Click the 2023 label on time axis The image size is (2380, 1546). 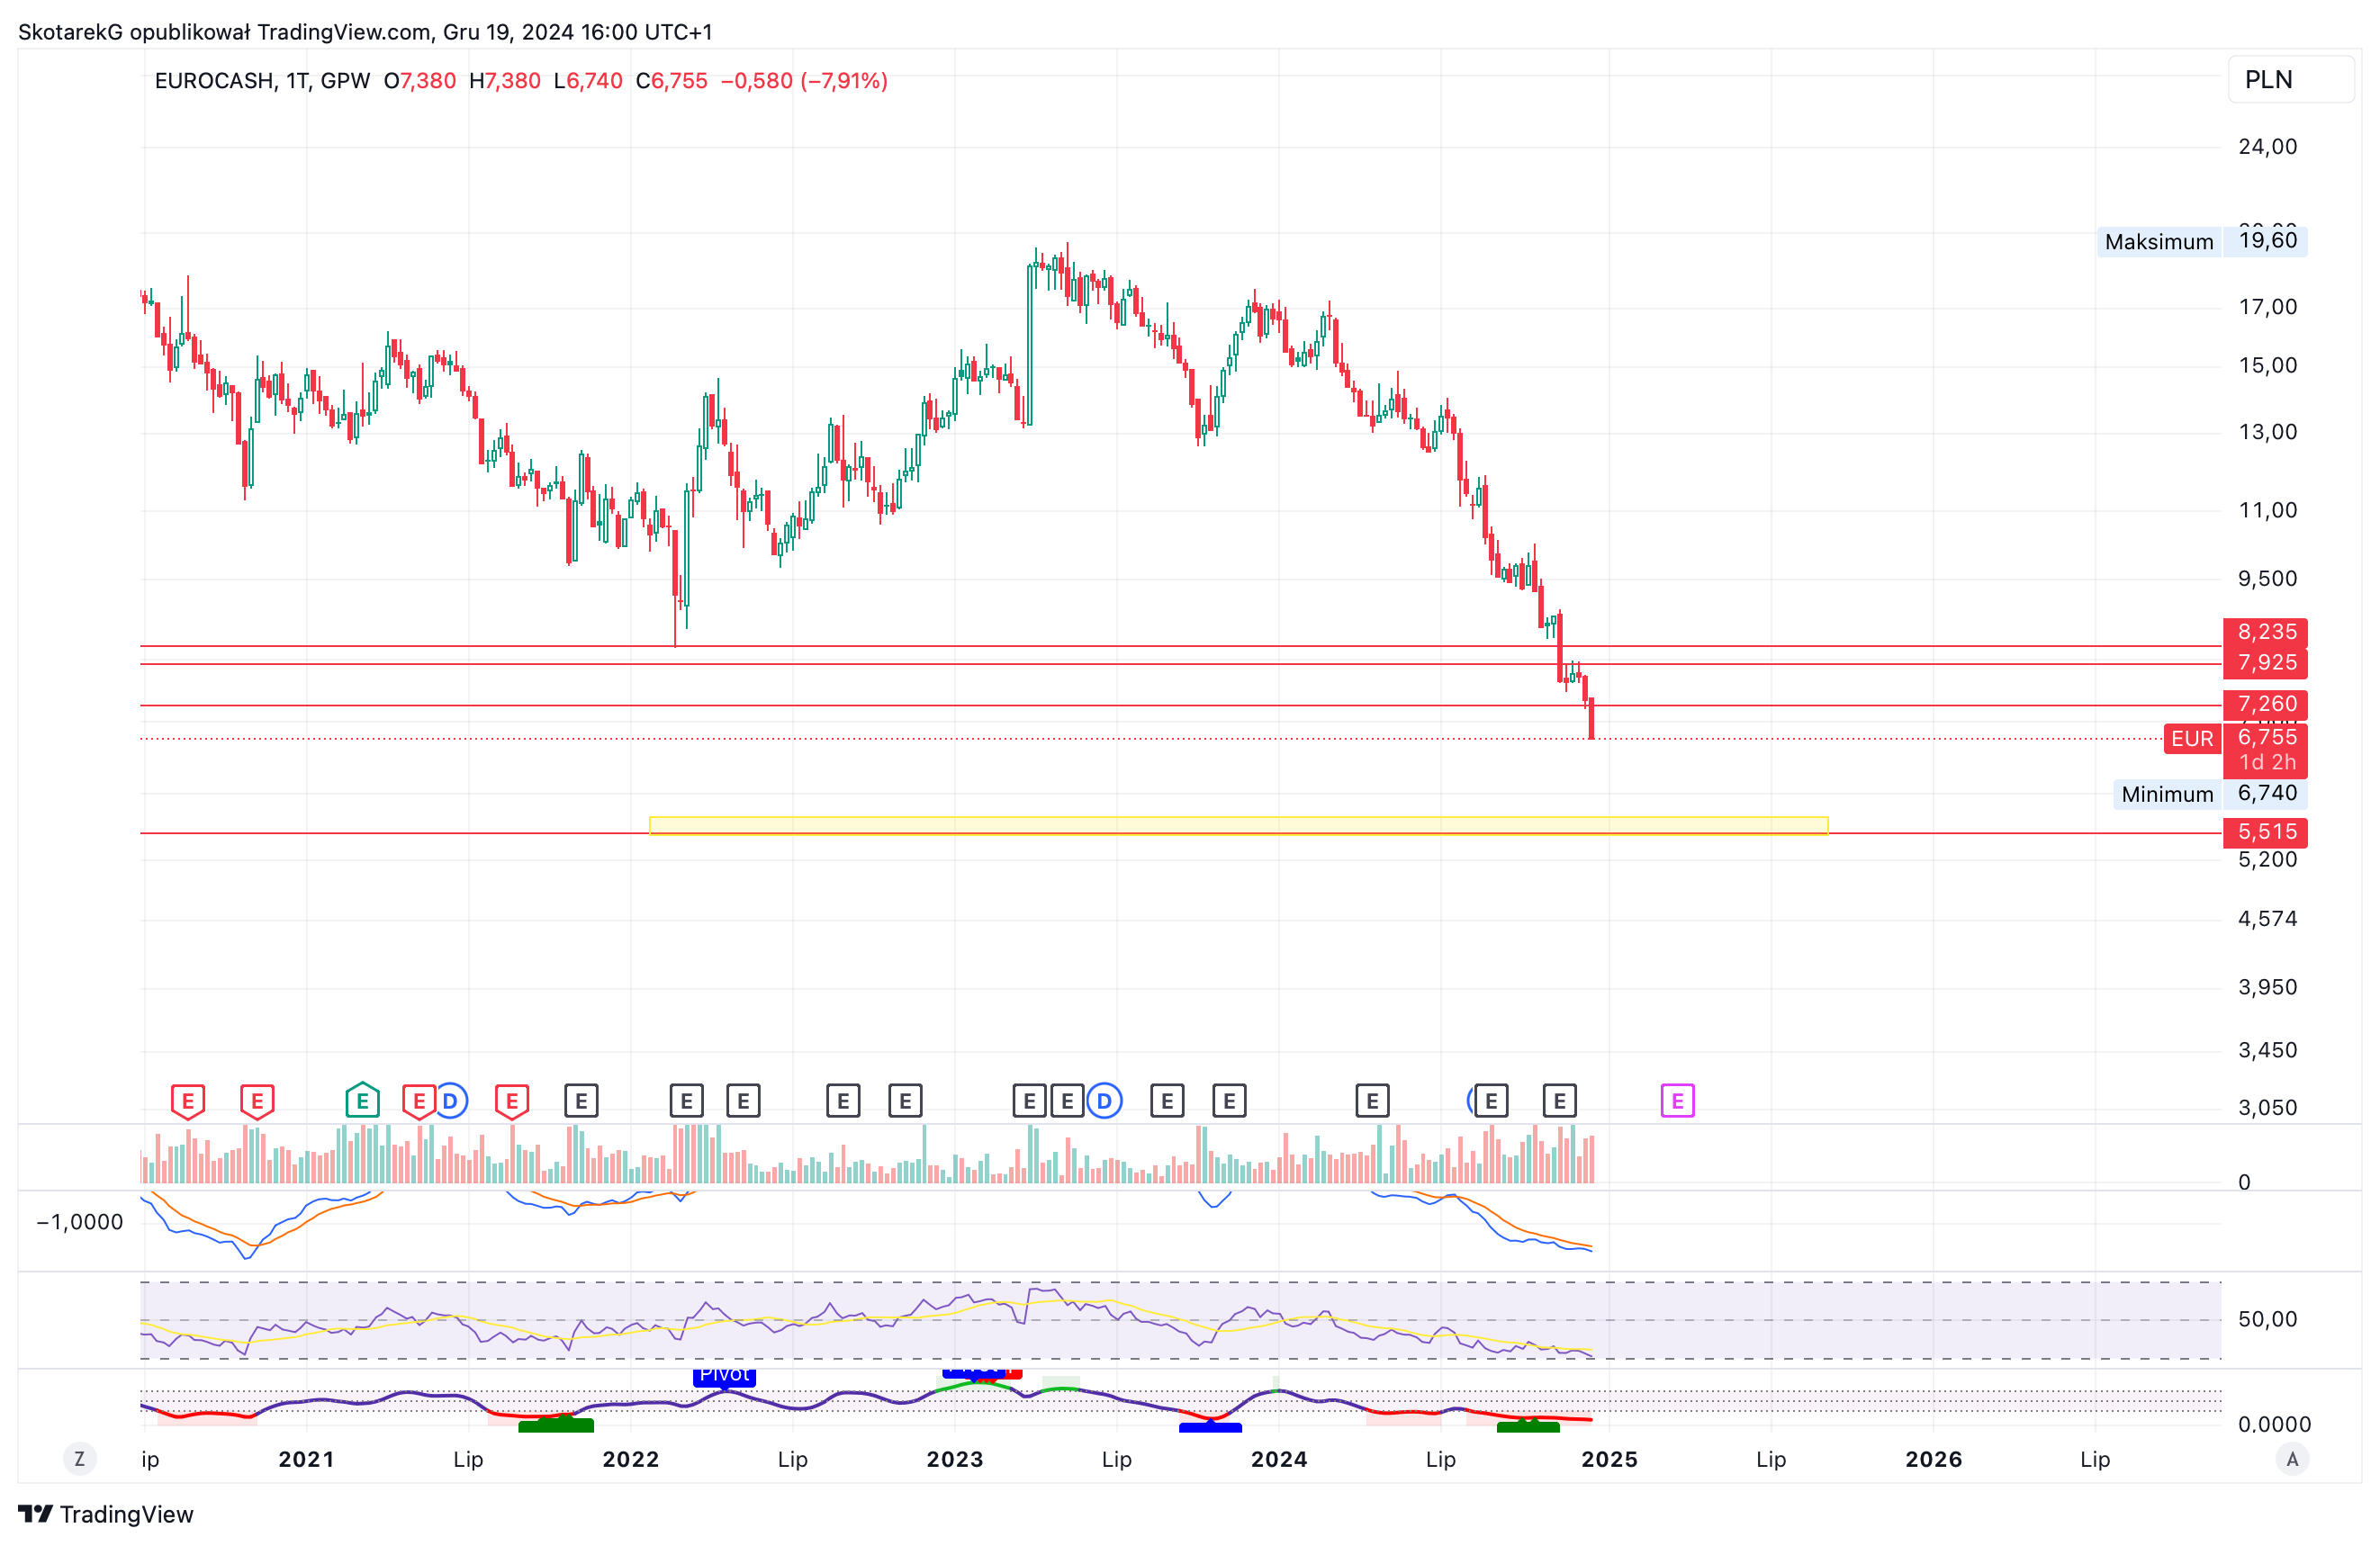click(x=955, y=1459)
